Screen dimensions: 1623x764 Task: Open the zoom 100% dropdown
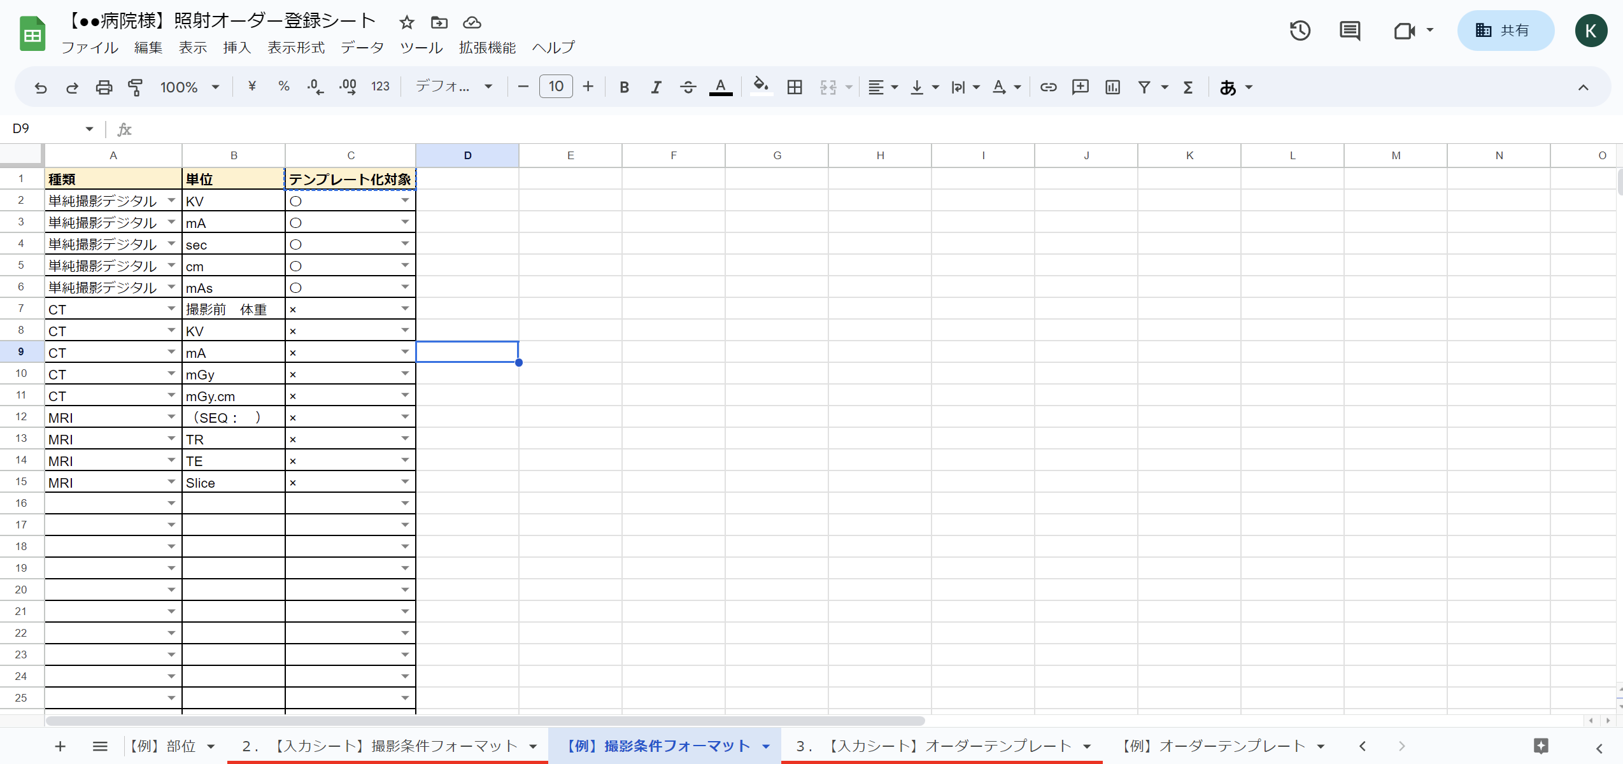tap(189, 87)
